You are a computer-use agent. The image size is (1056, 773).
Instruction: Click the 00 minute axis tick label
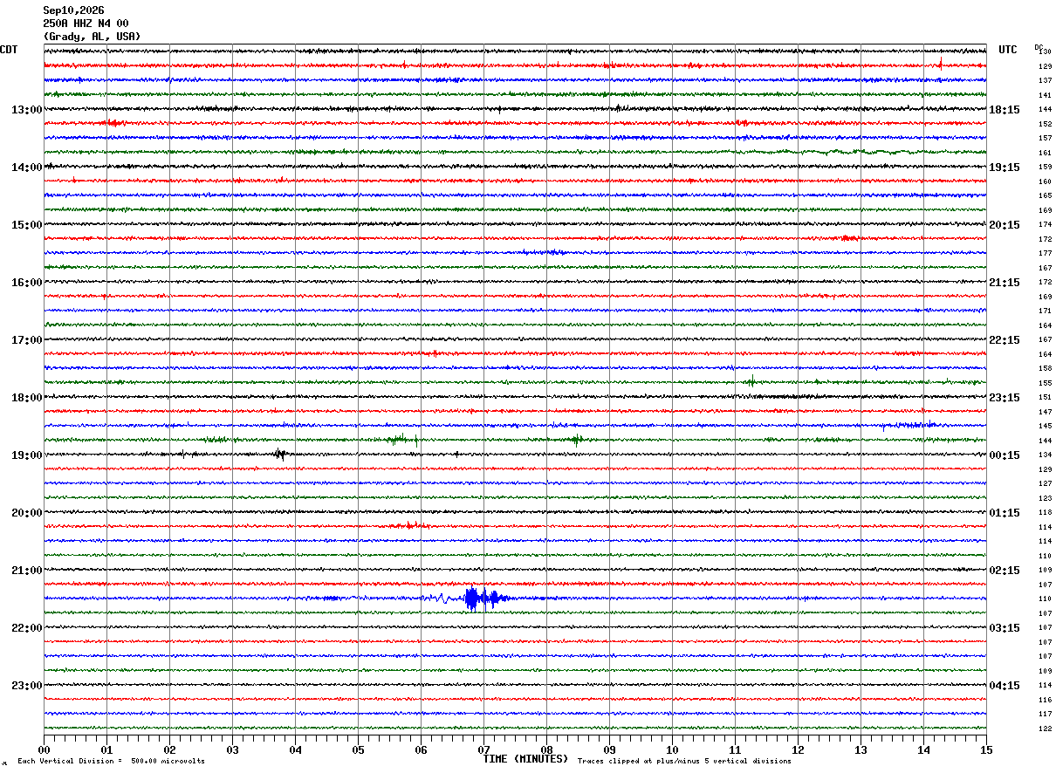click(44, 750)
